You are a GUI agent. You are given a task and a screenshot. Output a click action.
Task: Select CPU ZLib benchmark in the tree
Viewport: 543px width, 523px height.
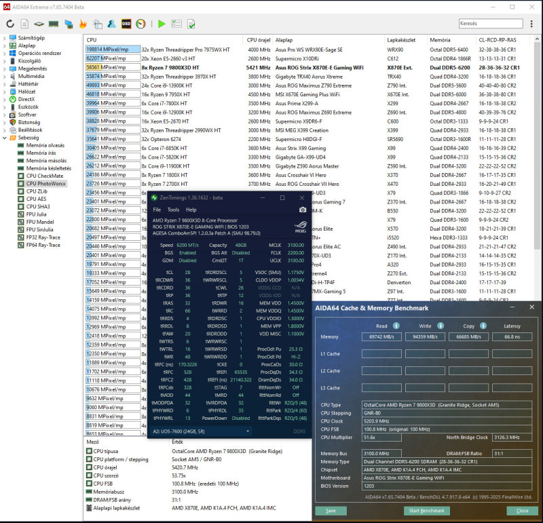(38, 191)
